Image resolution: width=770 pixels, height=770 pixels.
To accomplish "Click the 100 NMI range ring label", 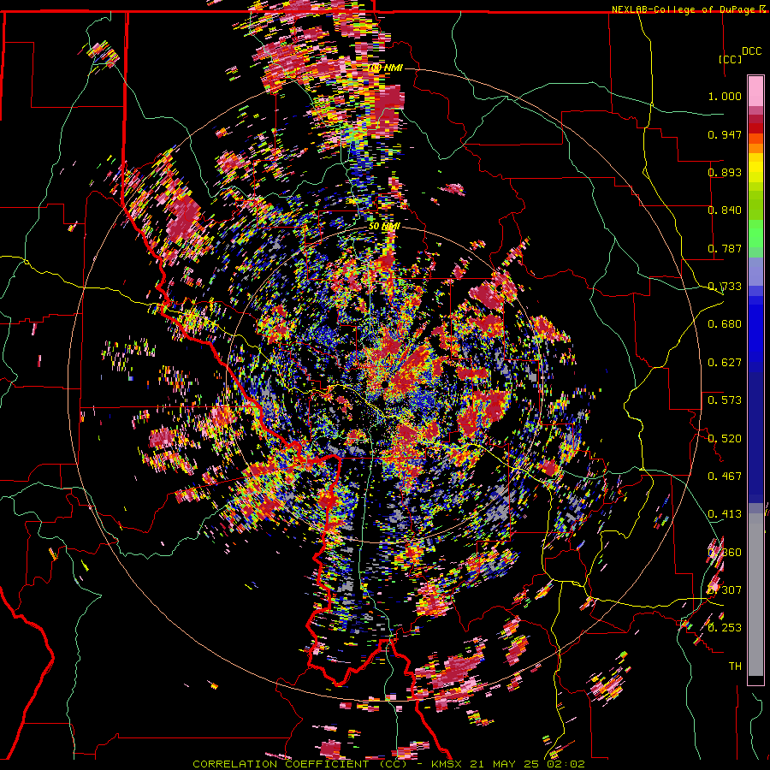I will pyautogui.click(x=386, y=68).
